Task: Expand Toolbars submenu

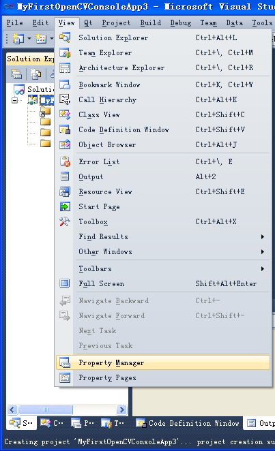Action: coord(163,268)
